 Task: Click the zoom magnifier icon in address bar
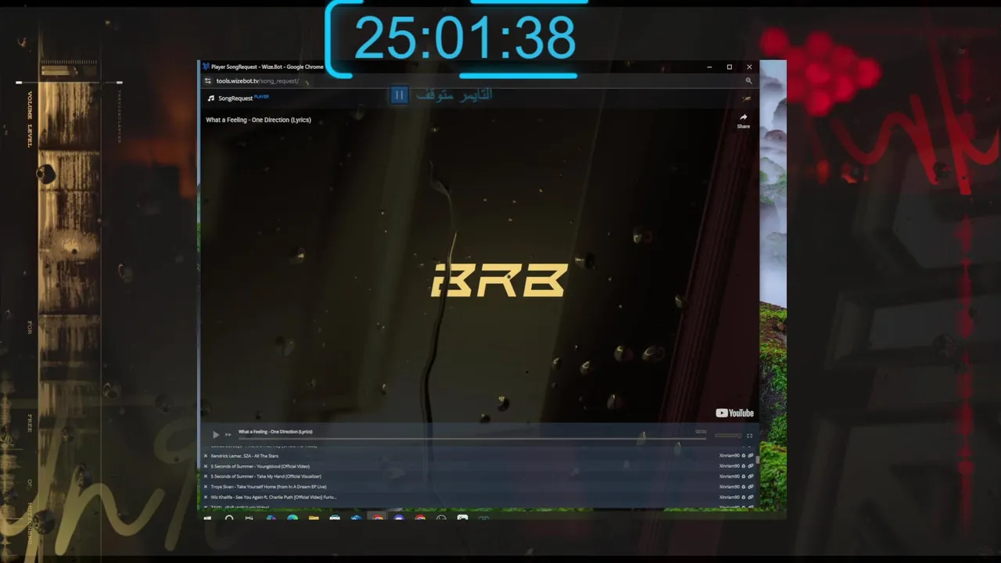coord(748,81)
